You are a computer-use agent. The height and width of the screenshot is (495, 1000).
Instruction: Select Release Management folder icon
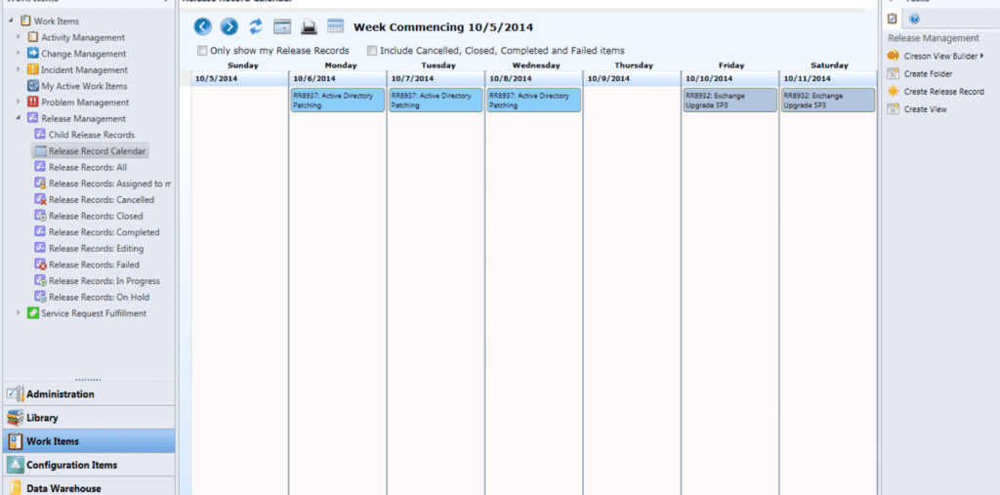(32, 118)
